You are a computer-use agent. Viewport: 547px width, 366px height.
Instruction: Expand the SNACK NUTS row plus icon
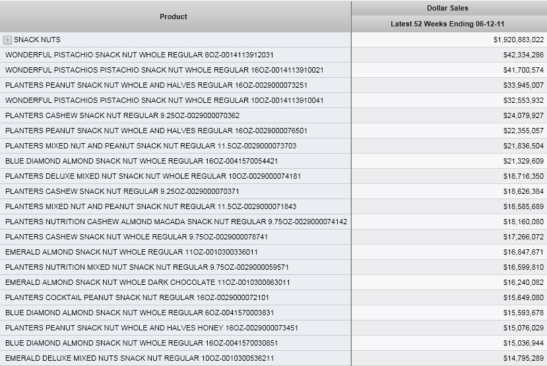click(8, 40)
